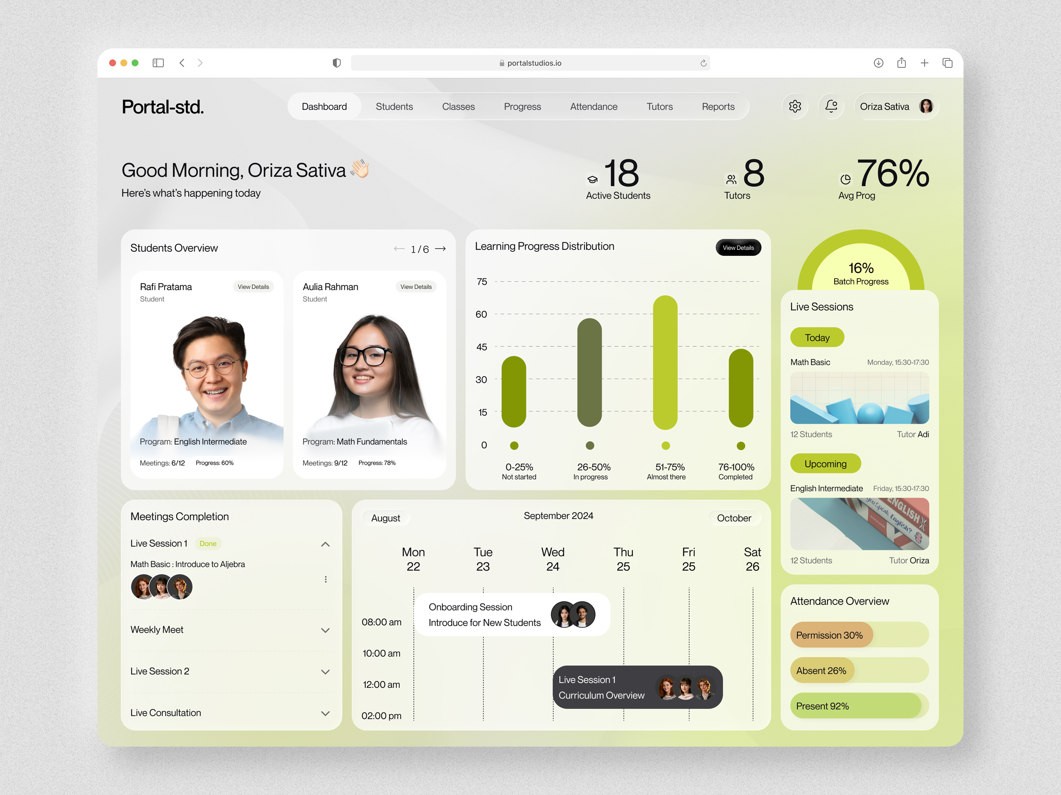The height and width of the screenshot is (795, 1061).
Task: Open the Reports tab
Action: pyautogui.click(x=718, y=106)
